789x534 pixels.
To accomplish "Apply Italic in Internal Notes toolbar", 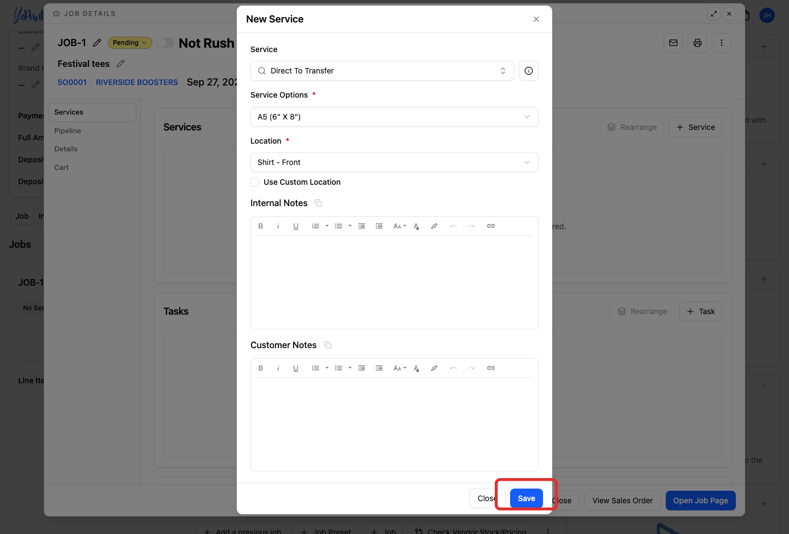I will click(278, 226).
